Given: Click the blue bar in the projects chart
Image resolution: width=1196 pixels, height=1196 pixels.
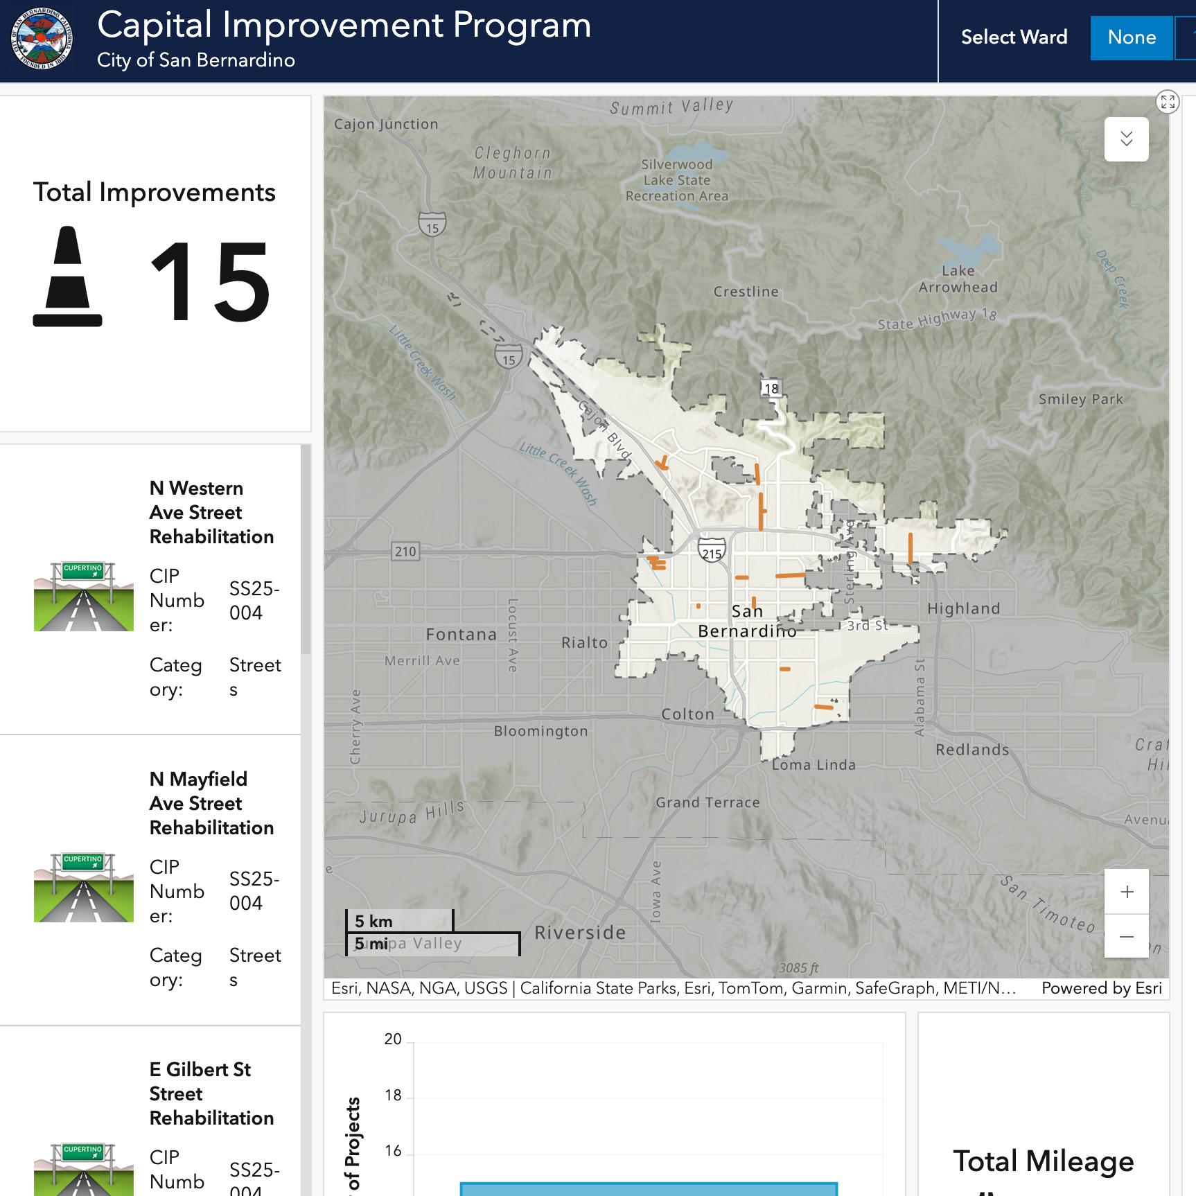Looking at the screenshot, I should click(x=649, y=1189).
